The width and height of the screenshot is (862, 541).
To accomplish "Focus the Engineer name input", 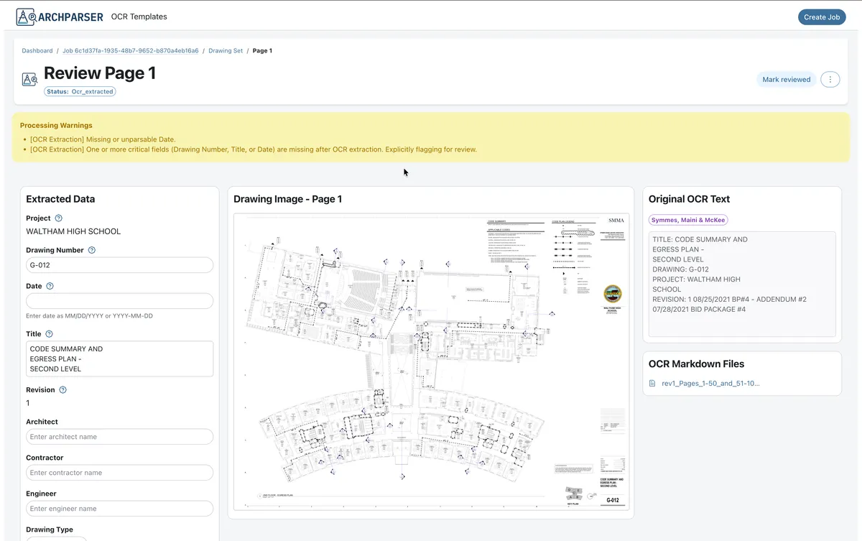I will (119, 509).
